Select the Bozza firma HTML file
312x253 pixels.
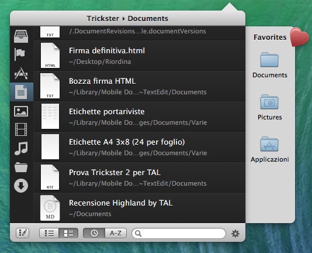[140, 86]
